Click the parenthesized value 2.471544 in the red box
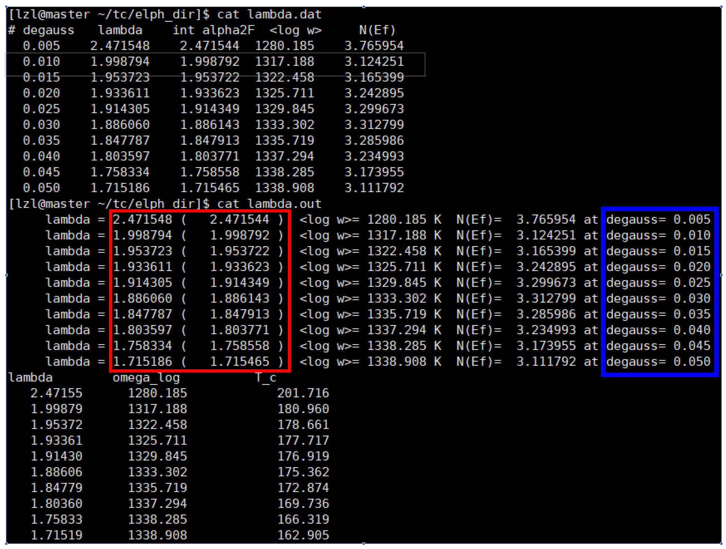Screen dimensions: 726x549 (x=239, y=219)
